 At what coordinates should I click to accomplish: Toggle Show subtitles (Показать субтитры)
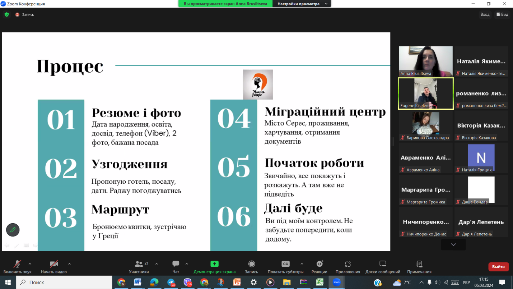[285, 264]
